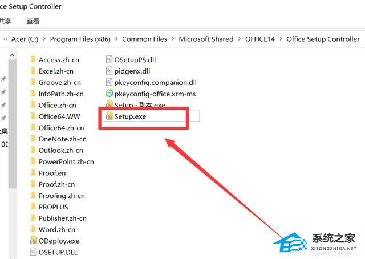Click the pkeyconfig.companion.dll file icon

click(x=109, y=82)
